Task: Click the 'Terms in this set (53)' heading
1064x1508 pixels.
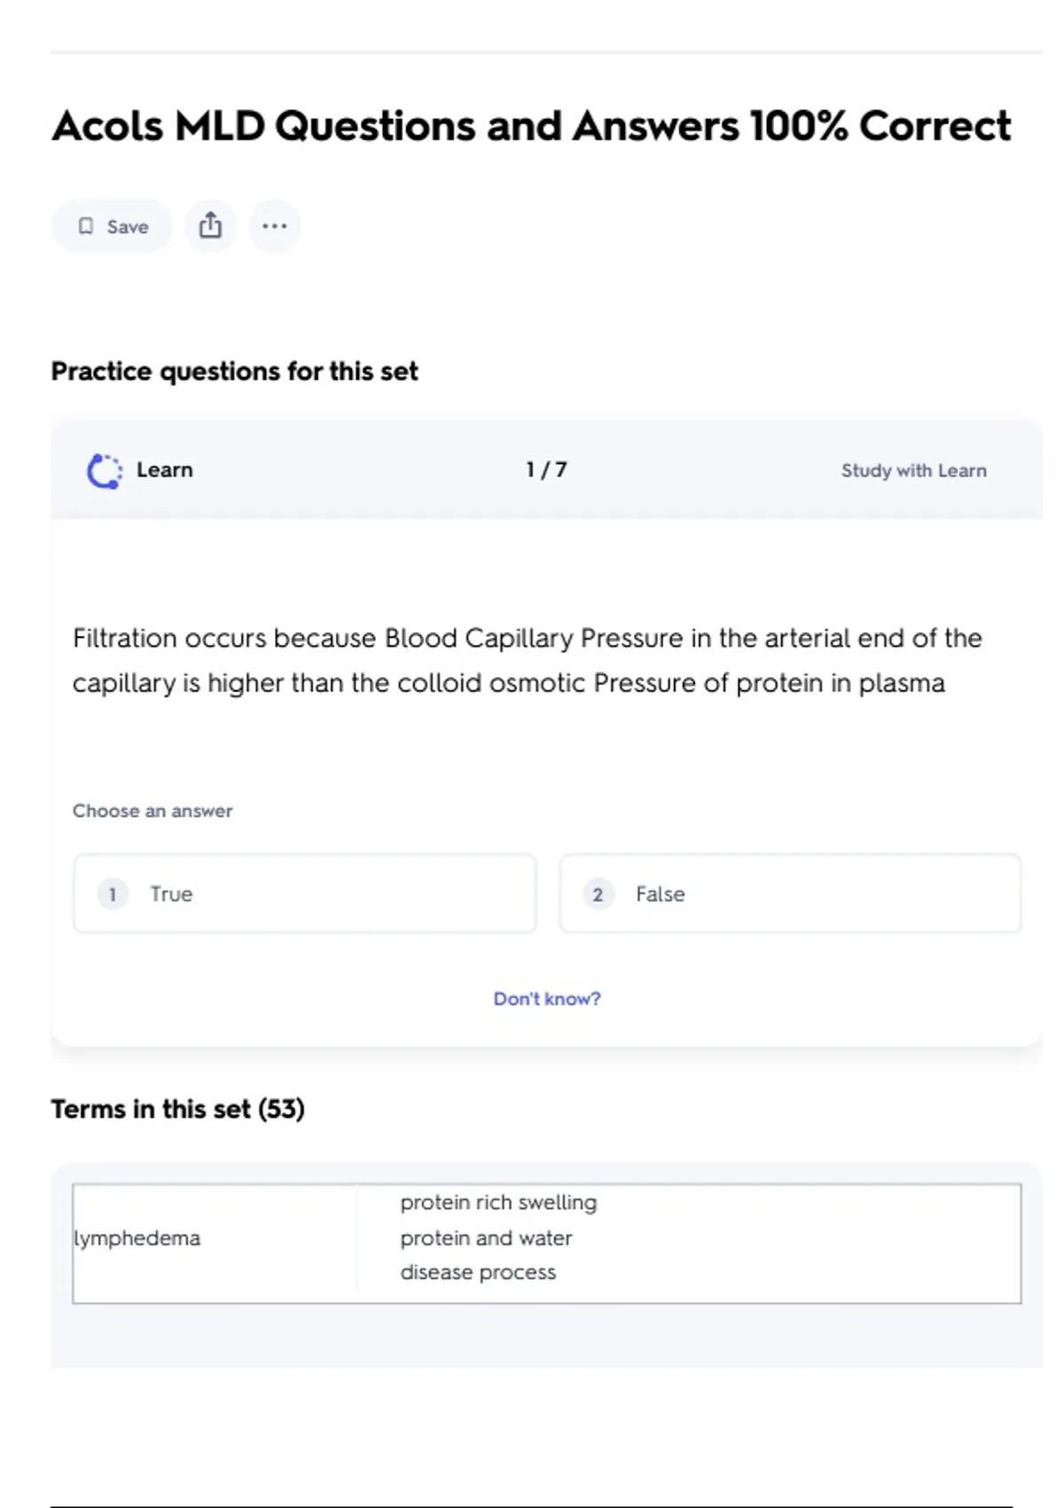Action: click(x=177, y=1109)
